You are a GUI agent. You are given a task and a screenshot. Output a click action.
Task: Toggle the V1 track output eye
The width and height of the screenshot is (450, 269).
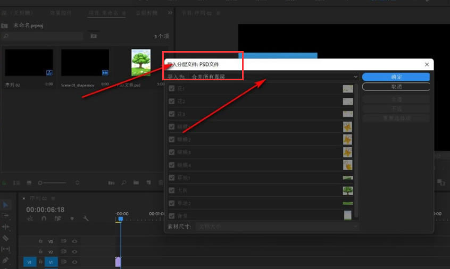pos(74,262)
